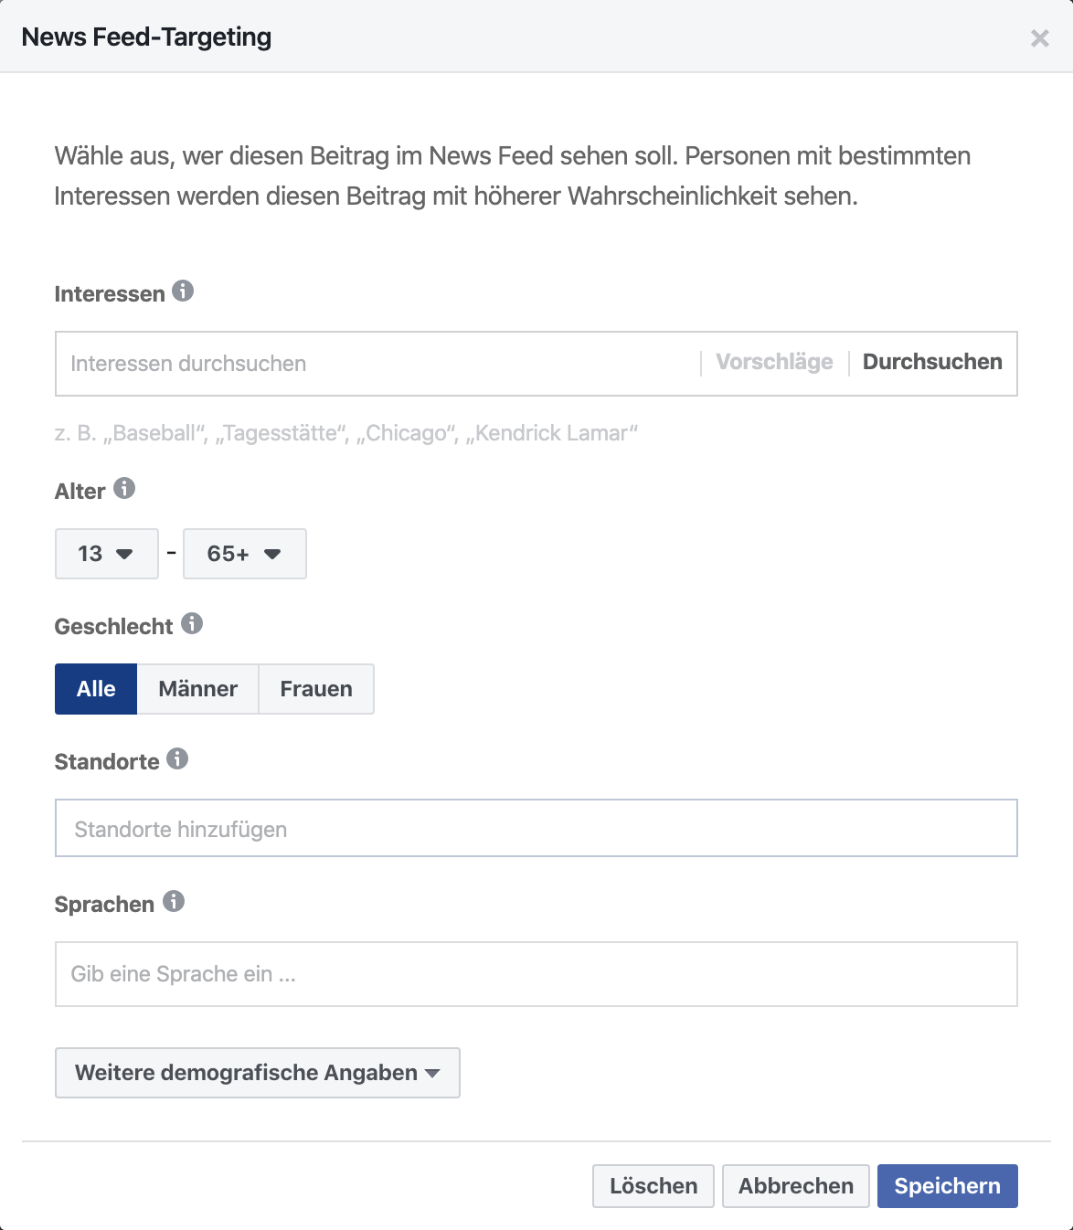
Task: Click the Löschen button
Action: point(653,1186)
